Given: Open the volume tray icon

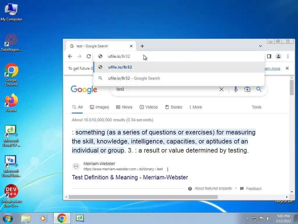Looking at the screenshot, I should coord(269,218).
